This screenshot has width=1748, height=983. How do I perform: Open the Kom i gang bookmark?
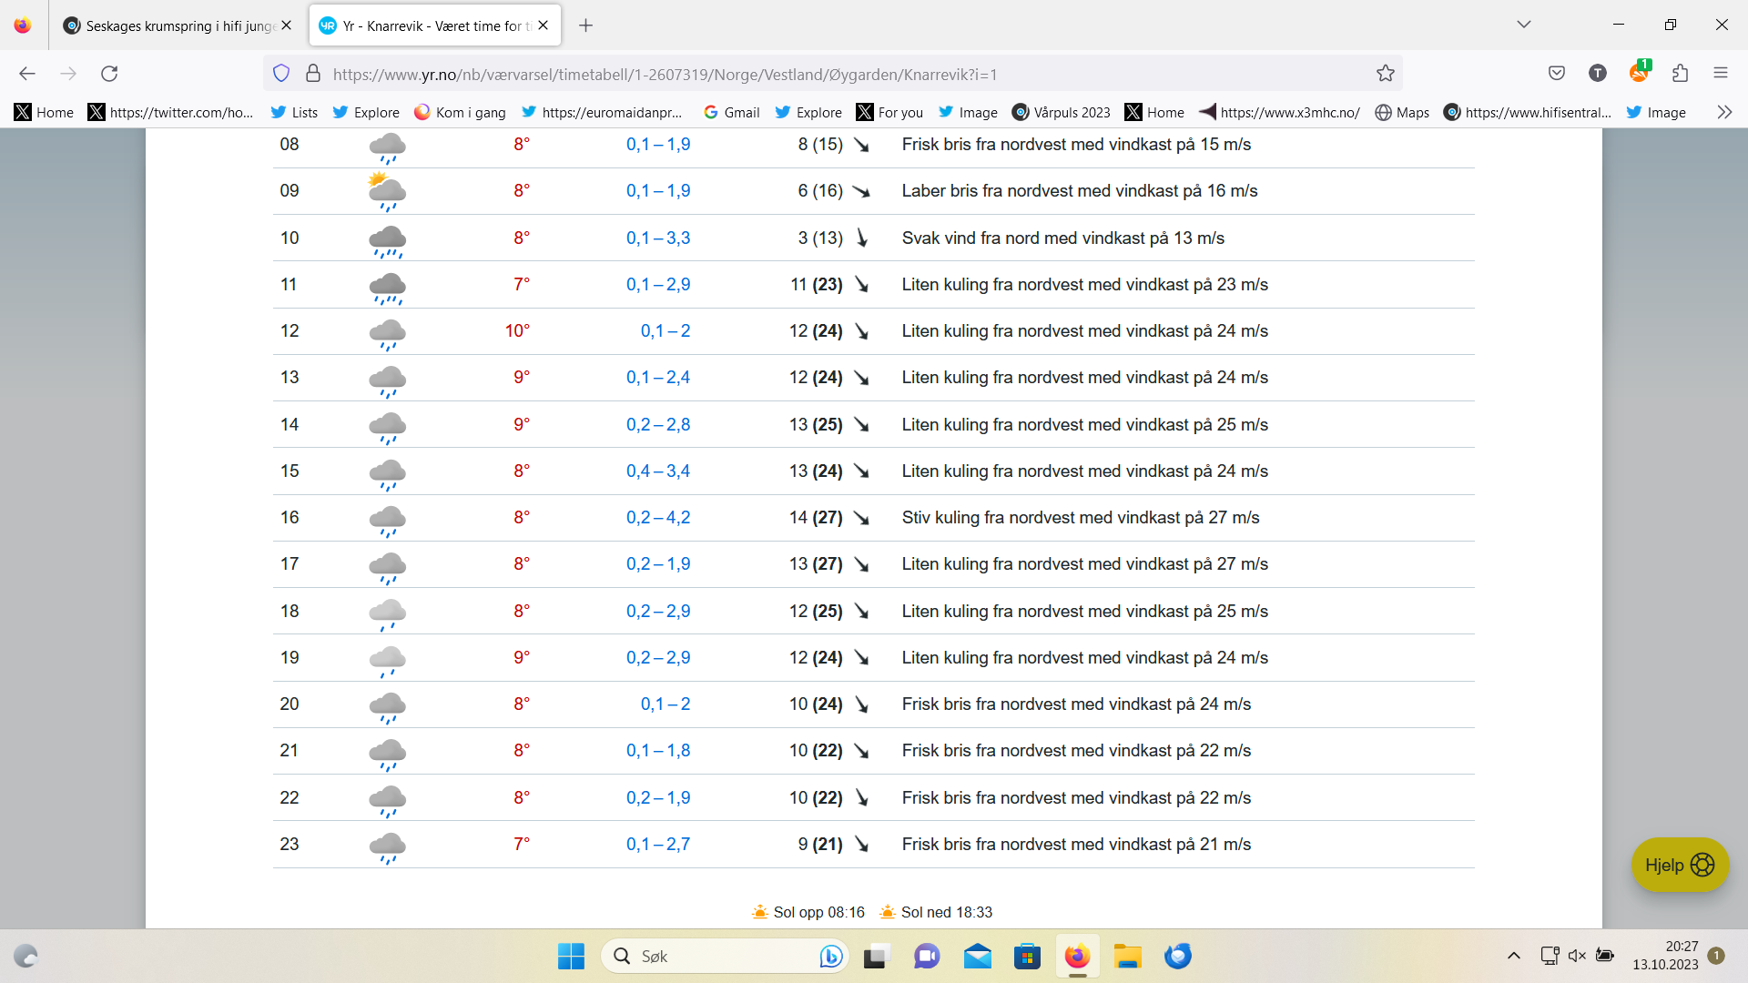[x=460, y=112]
